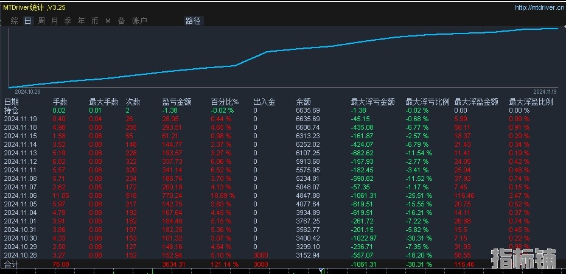Screen dimensions: 566x274
Task: Open the 周 weekly statistics tab
Action: click(41, 21)
